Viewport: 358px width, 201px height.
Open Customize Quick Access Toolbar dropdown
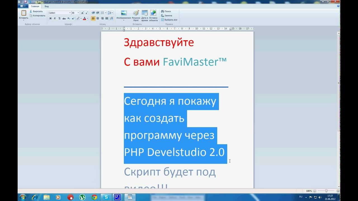click(x=37, y=2)
